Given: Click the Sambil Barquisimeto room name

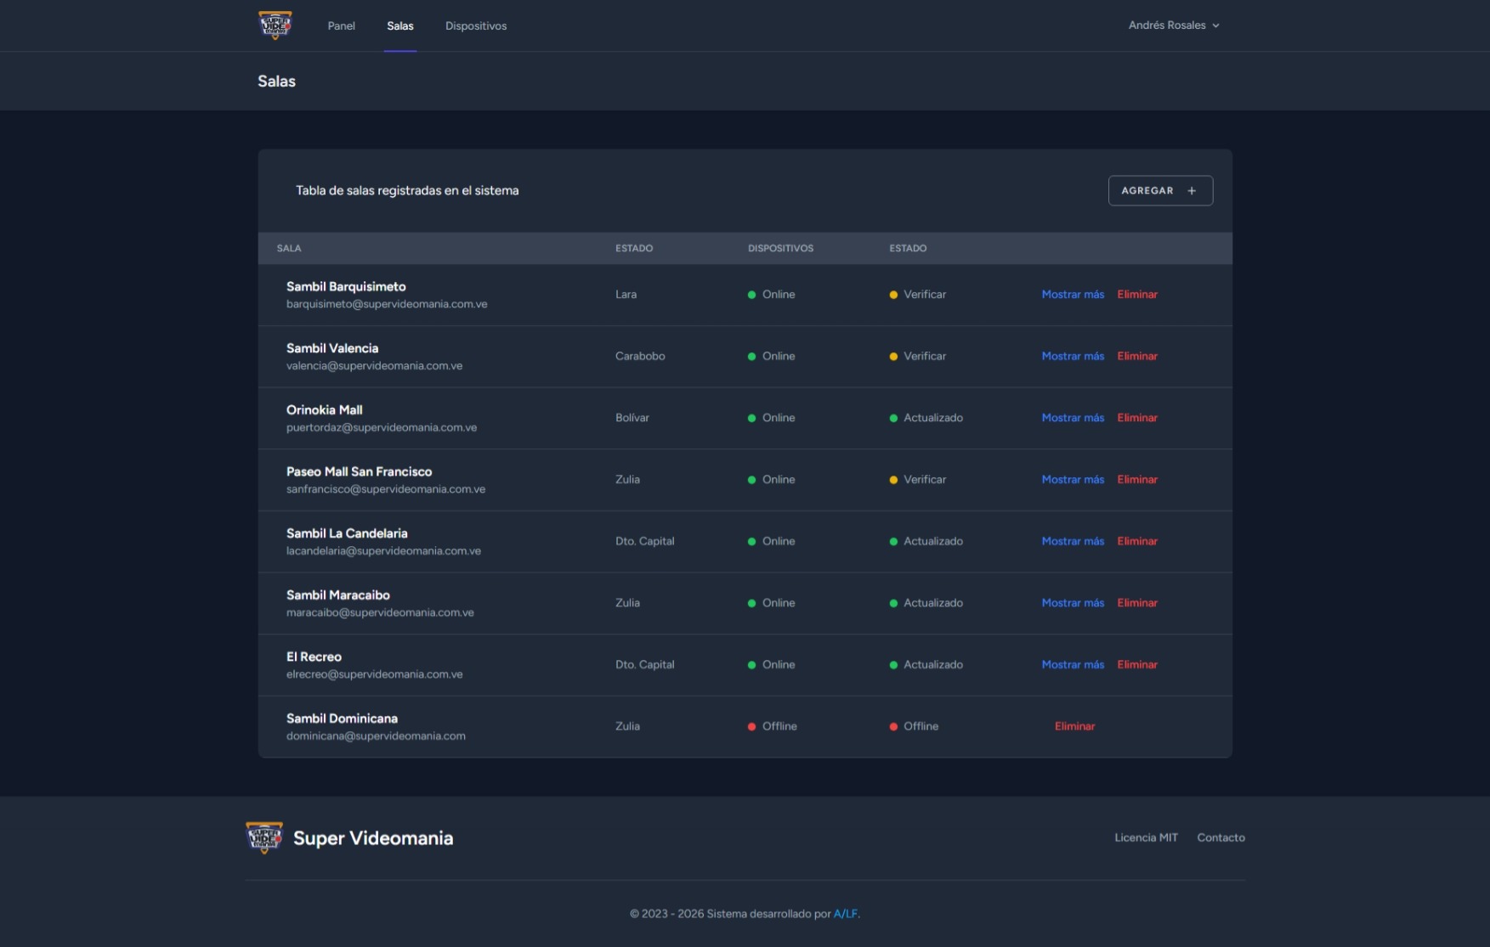Looking at the screenshot, I should [346, 287].
